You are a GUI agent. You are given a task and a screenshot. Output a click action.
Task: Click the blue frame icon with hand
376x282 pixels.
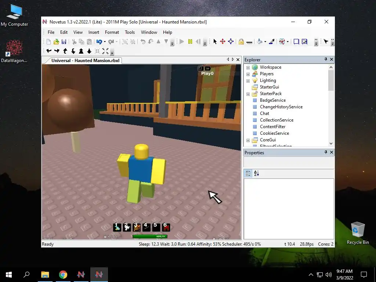304,42
